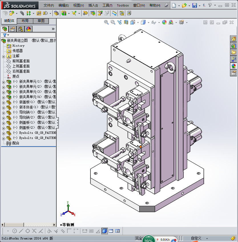Open the ConfigurationManager tab icon
The width and height of the screenshot is (238, 242).
tap(21, 29)
